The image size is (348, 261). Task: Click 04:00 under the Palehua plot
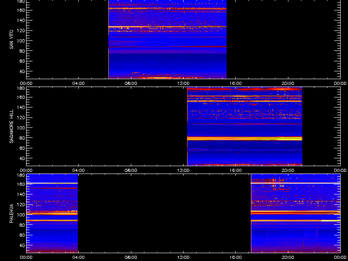pyautogui.click(x=79, y=258)
